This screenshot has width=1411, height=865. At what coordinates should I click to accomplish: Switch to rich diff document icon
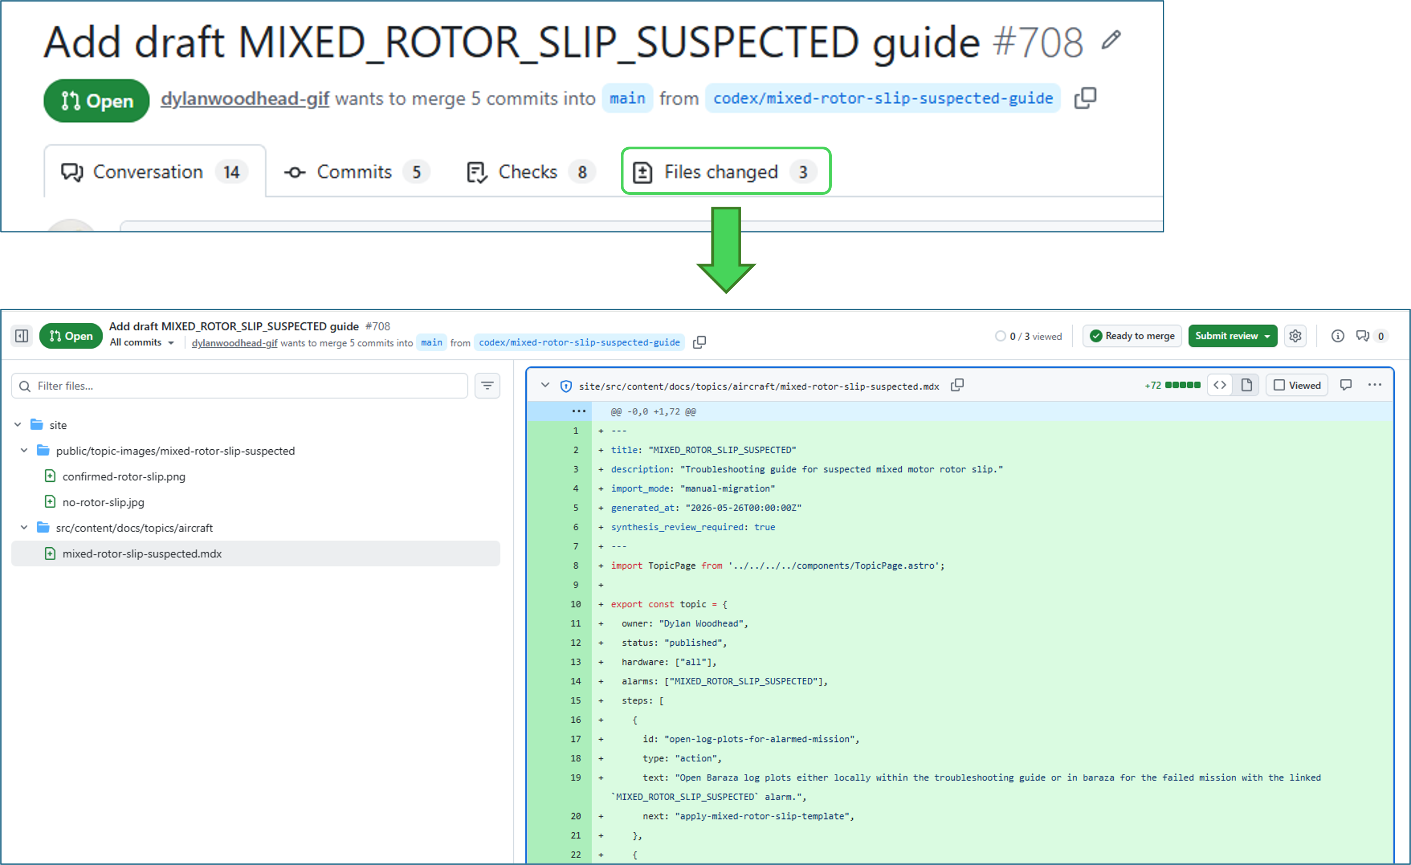point(1246,386)
